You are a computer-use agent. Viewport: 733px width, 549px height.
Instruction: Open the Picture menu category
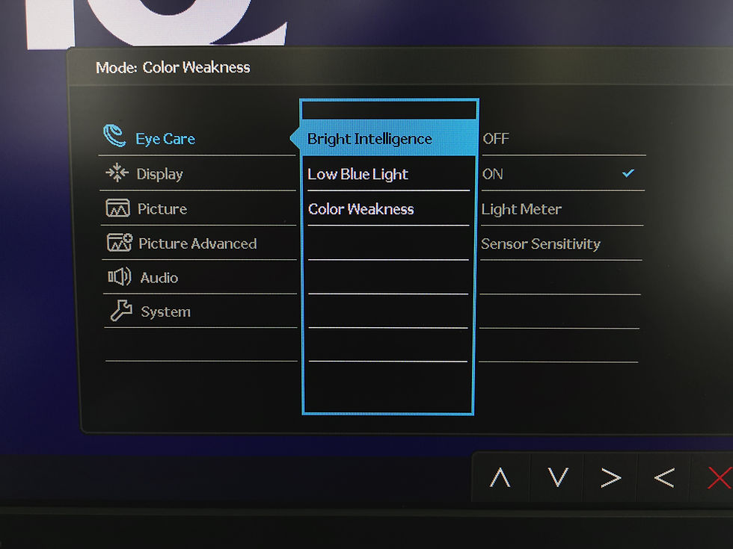click(x=162, y=208)
